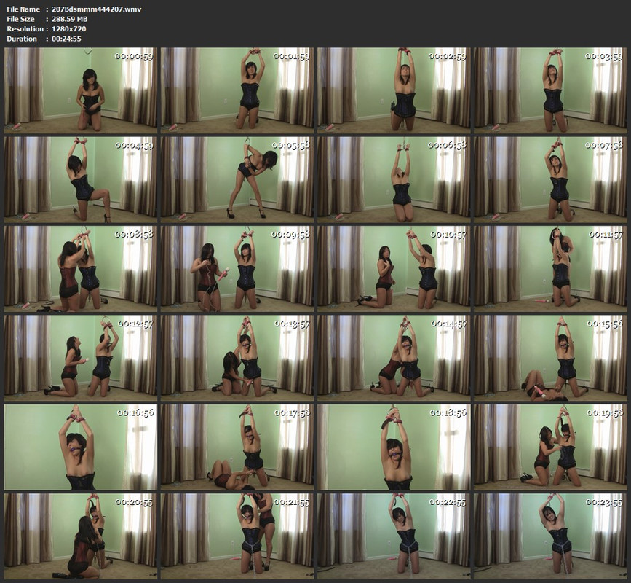Select the file size value 288.59 MB
631x583 pixels.
point(70,19)
